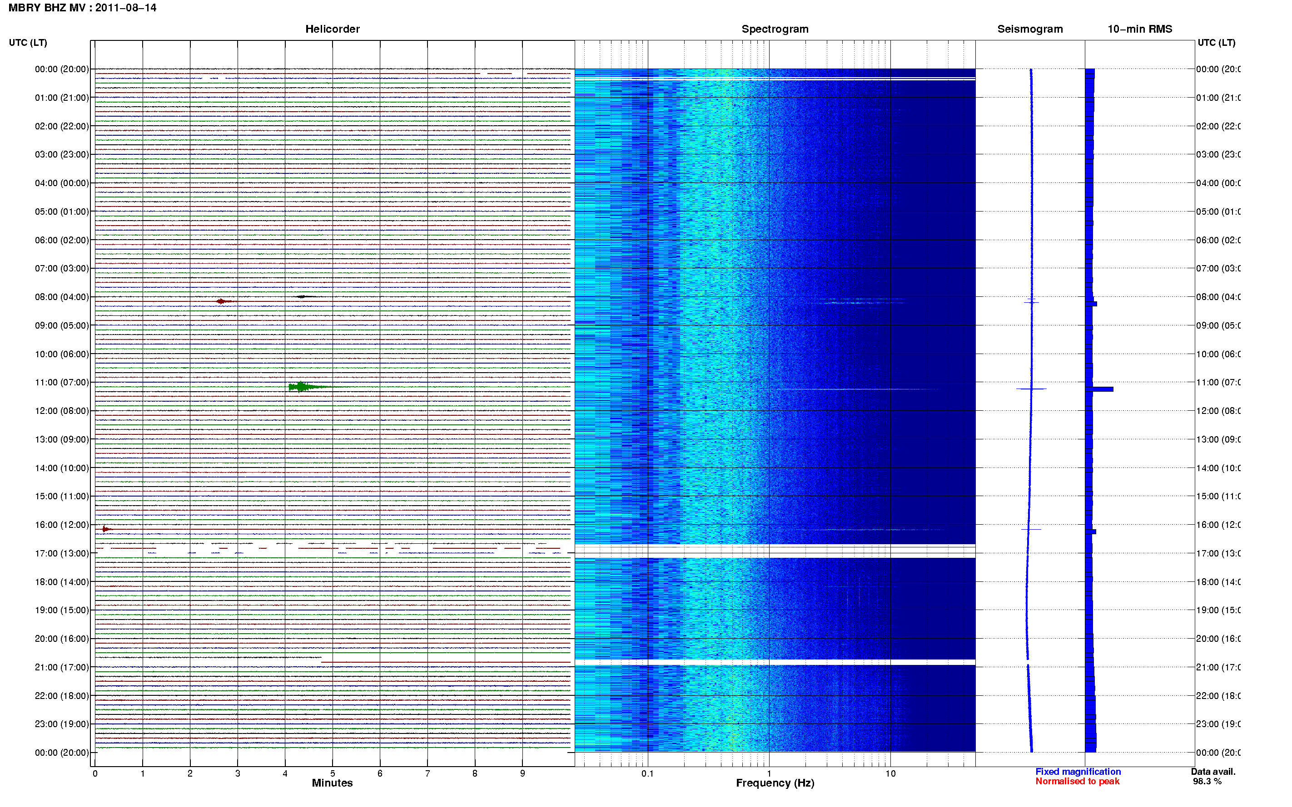The image size is (1292, 807).
Task: Click the '0.1' frequency tick label
Action: click(x=647, y=773)
